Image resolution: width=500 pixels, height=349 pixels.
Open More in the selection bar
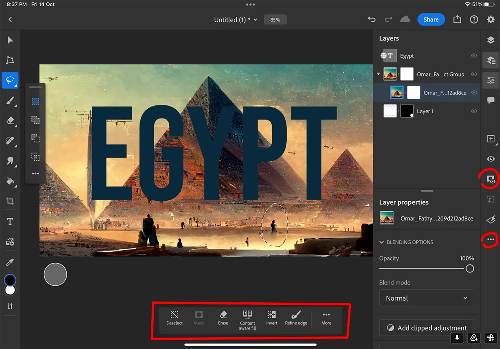coord(326,319)
